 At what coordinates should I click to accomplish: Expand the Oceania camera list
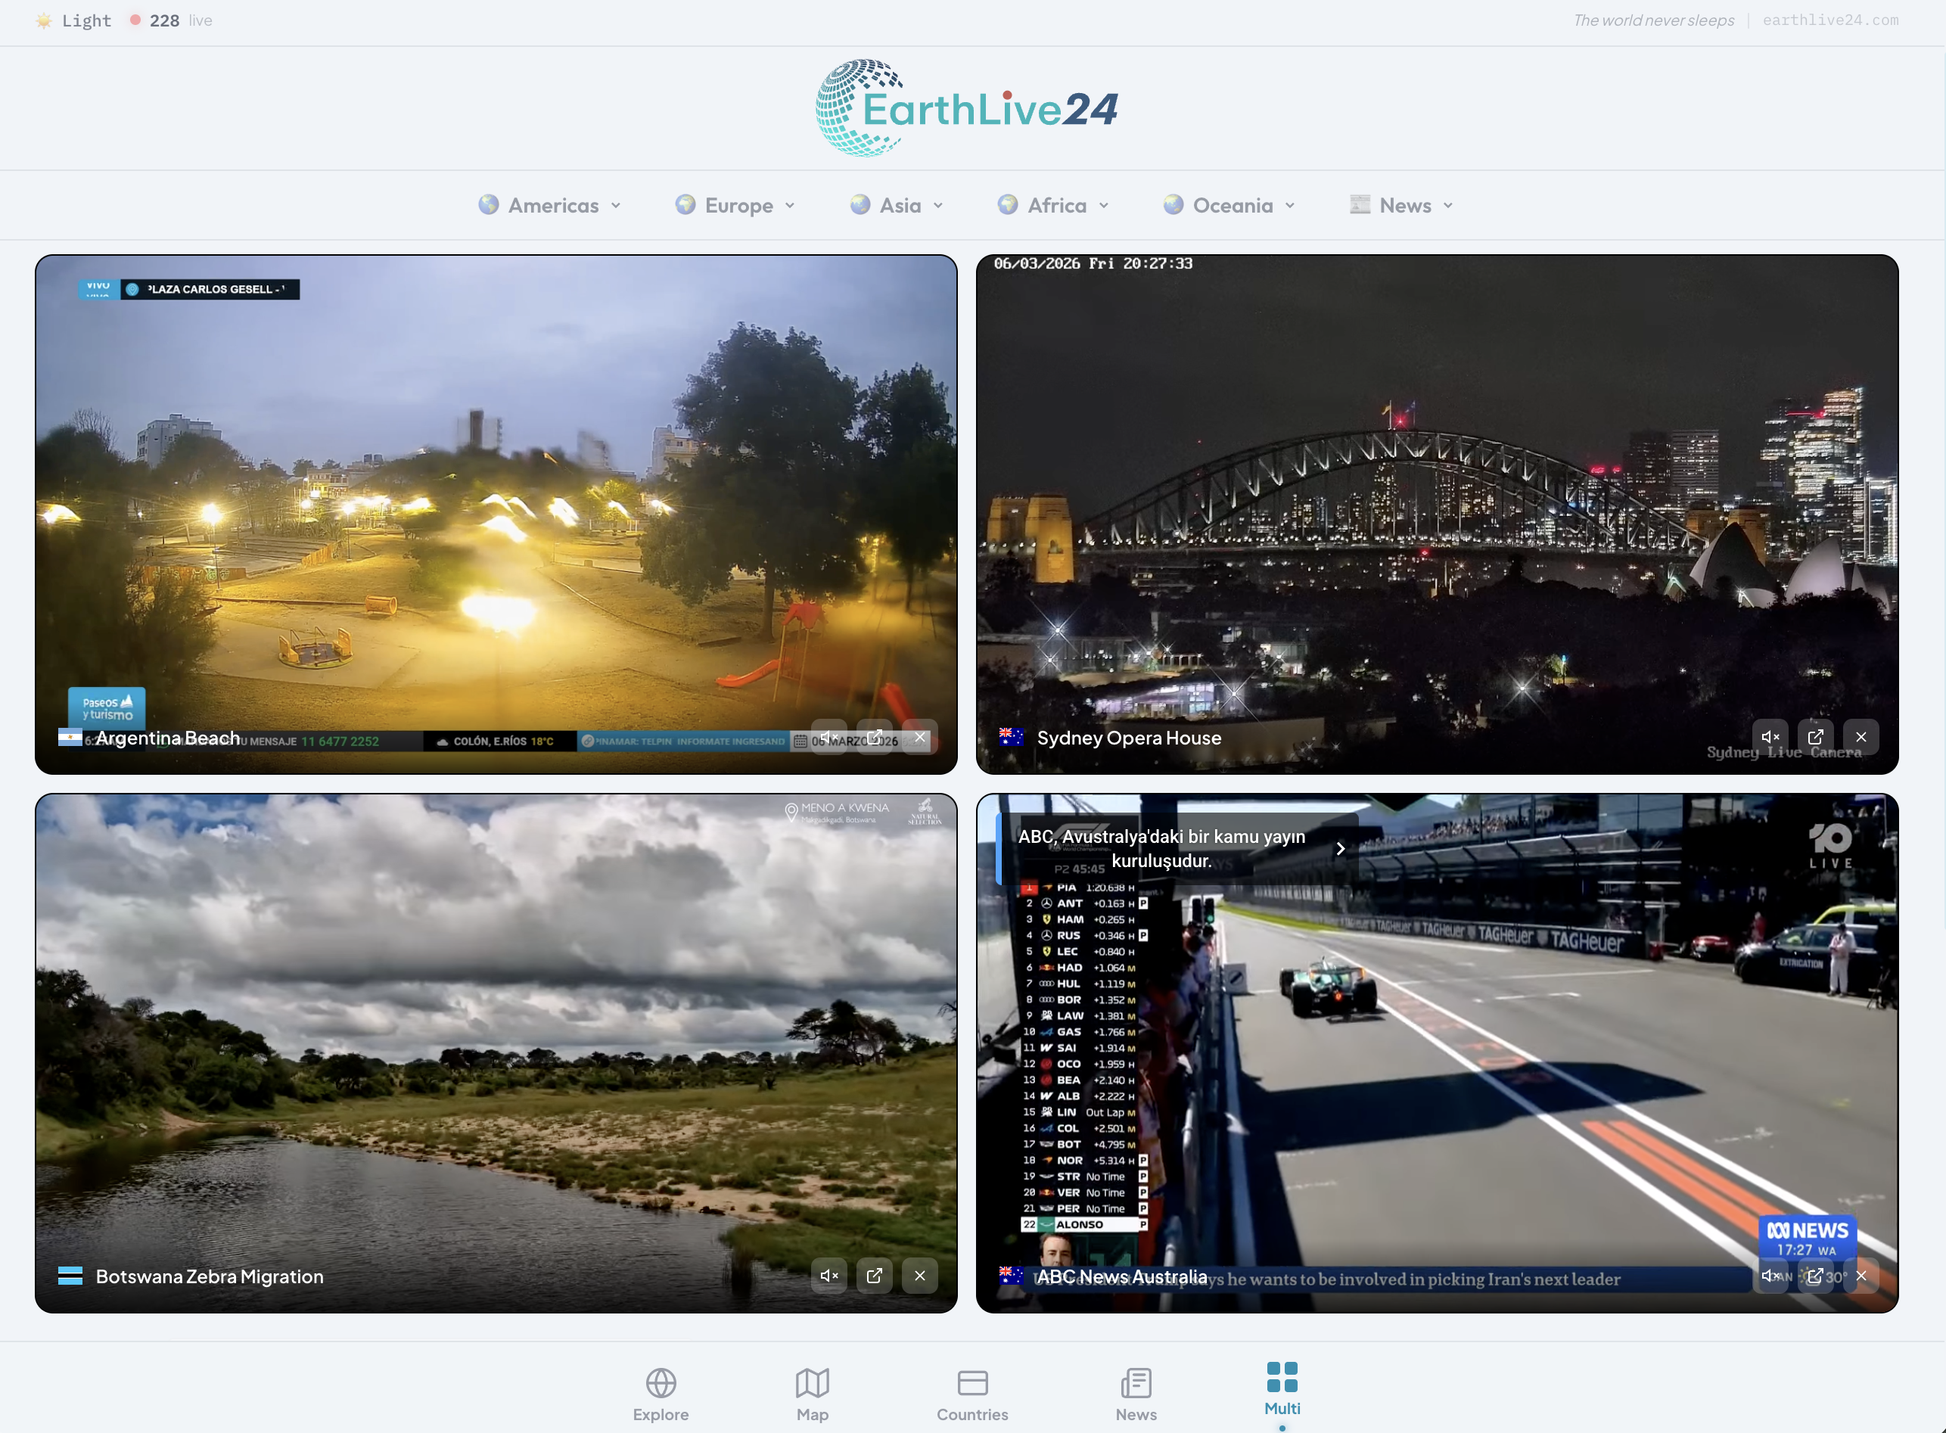pyautogui.click(x=1228, y=205)
